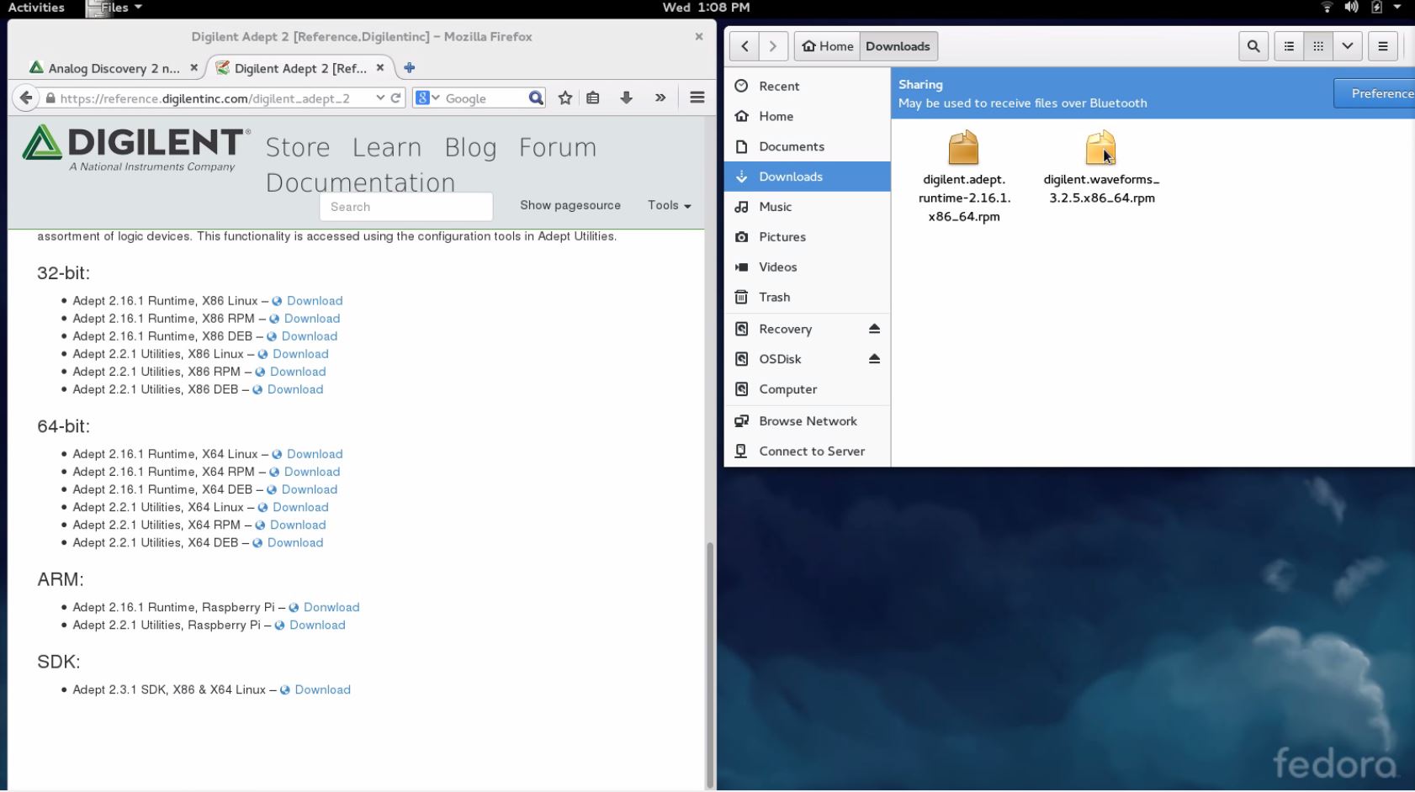Open Pictures in Files sidebar

pos(807,237)
